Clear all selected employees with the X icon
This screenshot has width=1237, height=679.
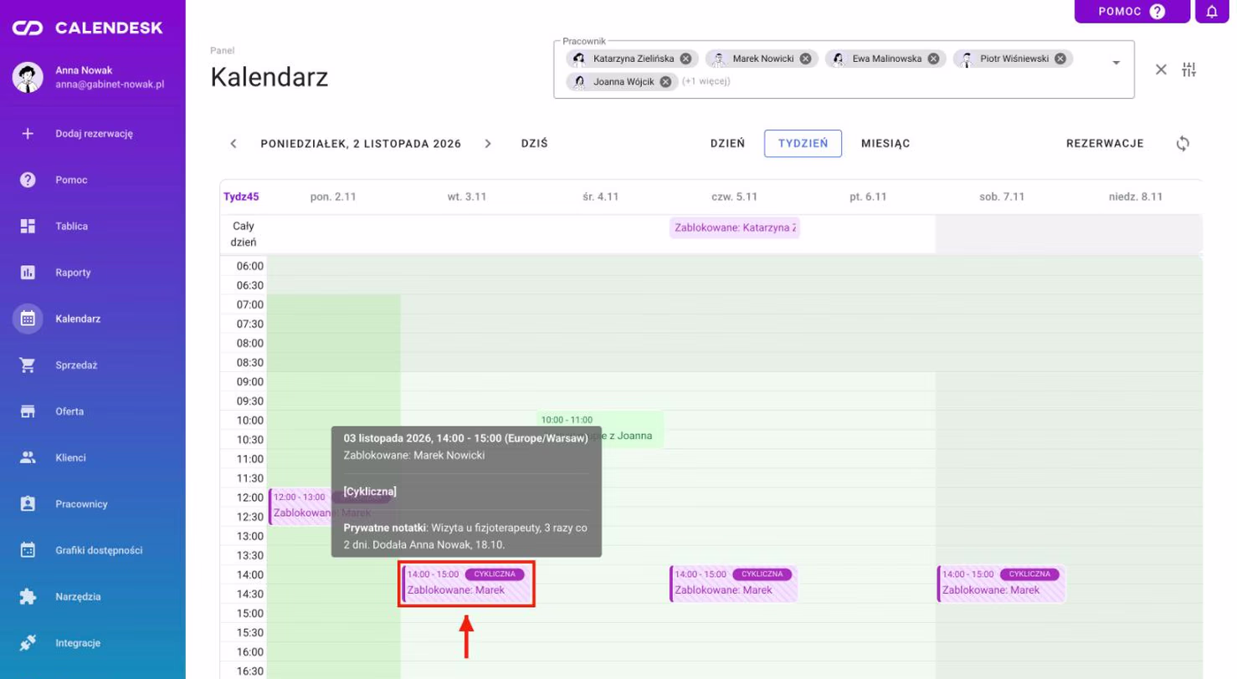pos(1161,69)
